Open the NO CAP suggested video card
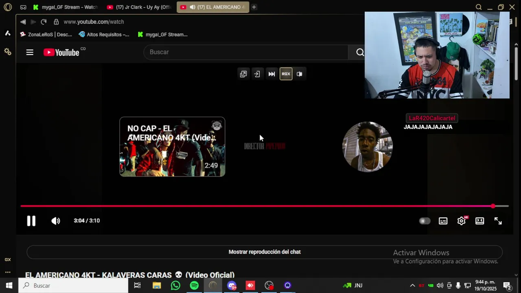The image size is (521, 293). pos(172,146)
